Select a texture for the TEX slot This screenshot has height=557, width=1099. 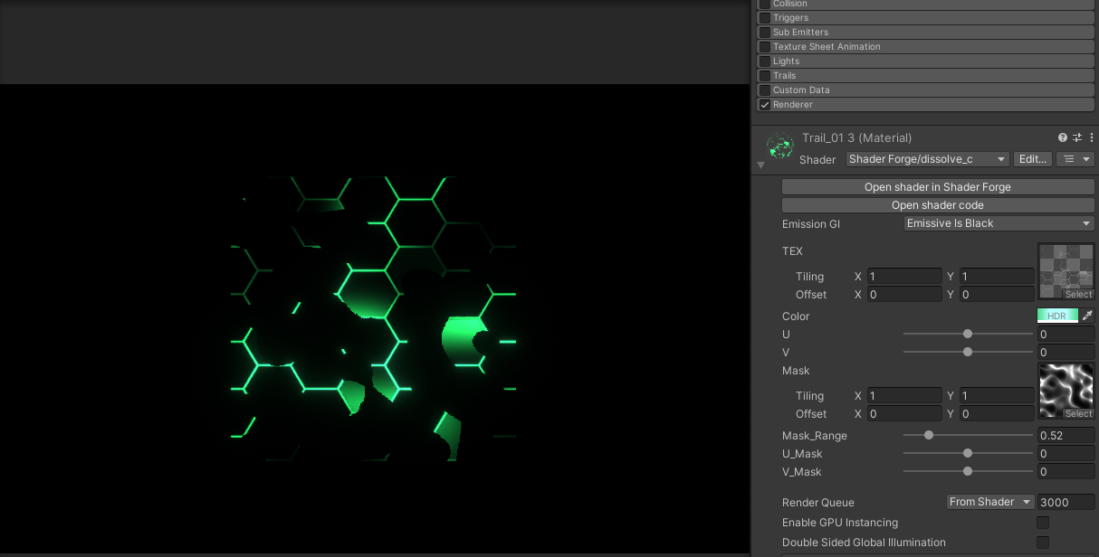[x=1077, y=295]
